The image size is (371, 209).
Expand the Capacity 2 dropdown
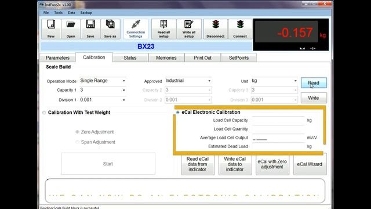coord(209,90)
